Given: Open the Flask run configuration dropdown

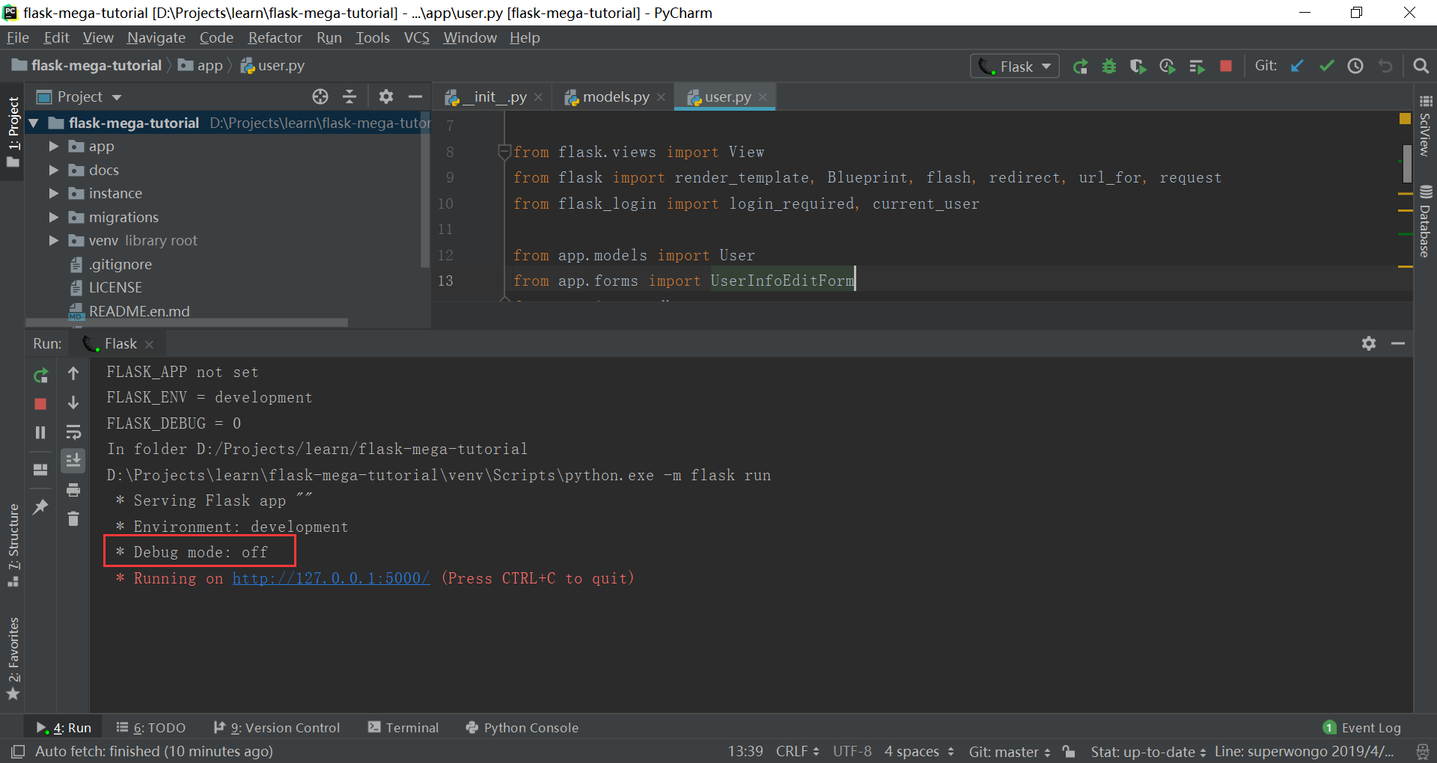Looking at the screenshot, I should click(1047, 66).
